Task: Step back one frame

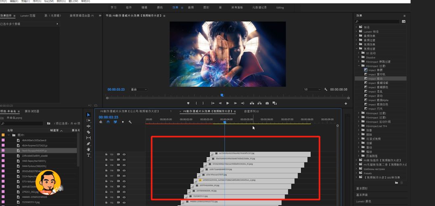Action: click(x=220, y=103)
